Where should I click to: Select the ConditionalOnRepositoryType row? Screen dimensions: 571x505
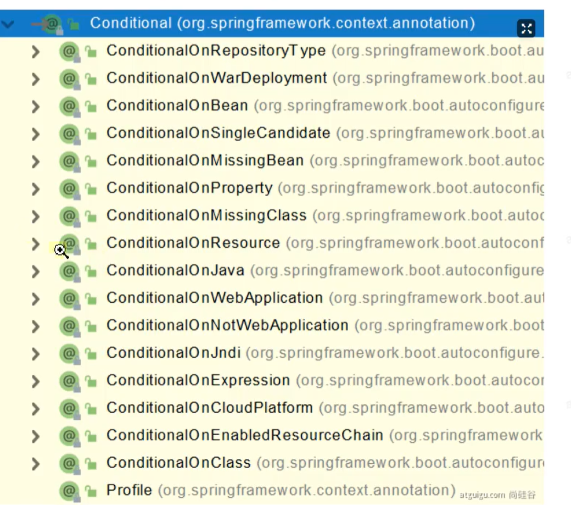click(x=272, y=51)
